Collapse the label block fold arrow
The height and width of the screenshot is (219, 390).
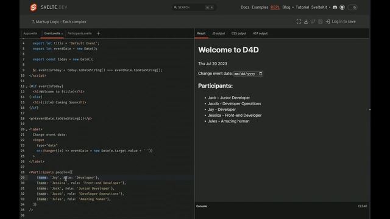(x=26, y=130)
